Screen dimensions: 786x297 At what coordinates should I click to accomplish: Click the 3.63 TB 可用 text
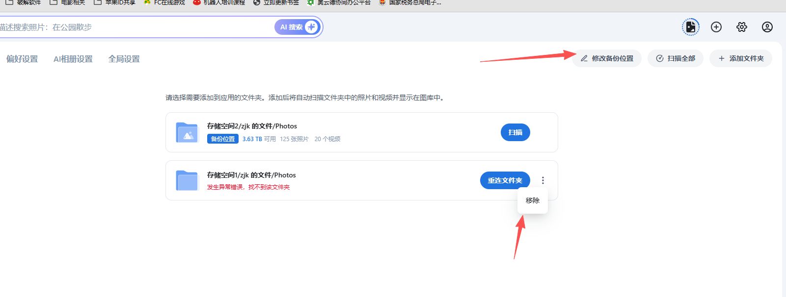(x=259, y=139)
